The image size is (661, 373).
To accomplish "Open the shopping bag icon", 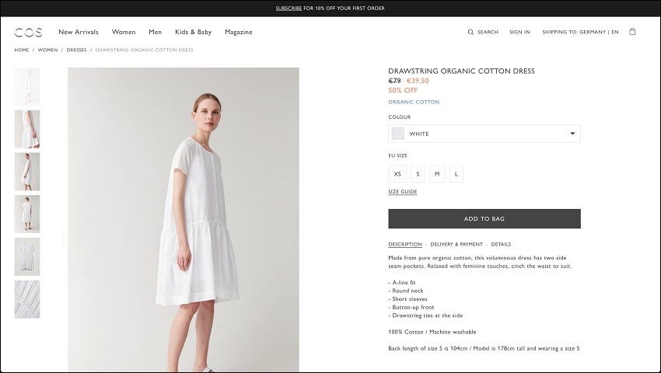I will (632, 32).
